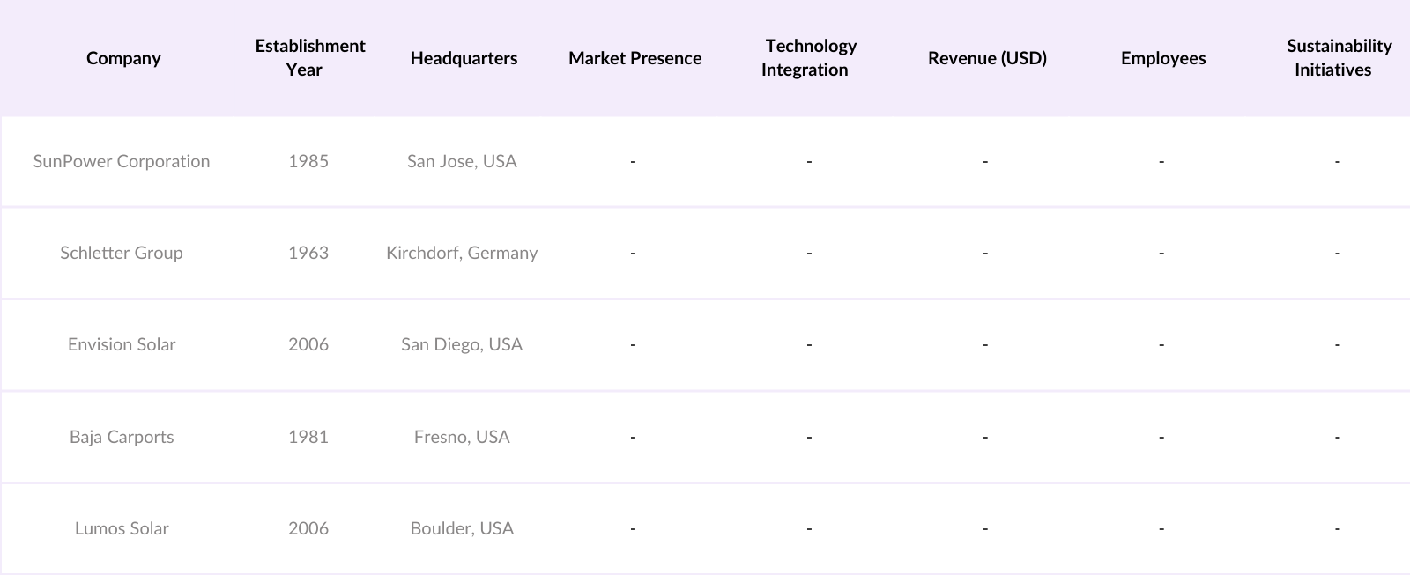The width and height of the screenshot is (1410, 575).
Task: Select Lumos Solar's Sustainability Initiatives cell
Action: coord(1338,528)
